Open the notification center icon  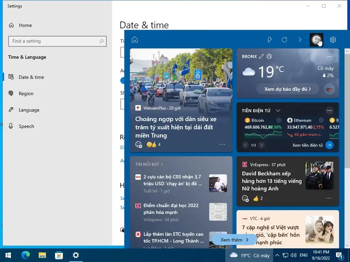[339, 256]
